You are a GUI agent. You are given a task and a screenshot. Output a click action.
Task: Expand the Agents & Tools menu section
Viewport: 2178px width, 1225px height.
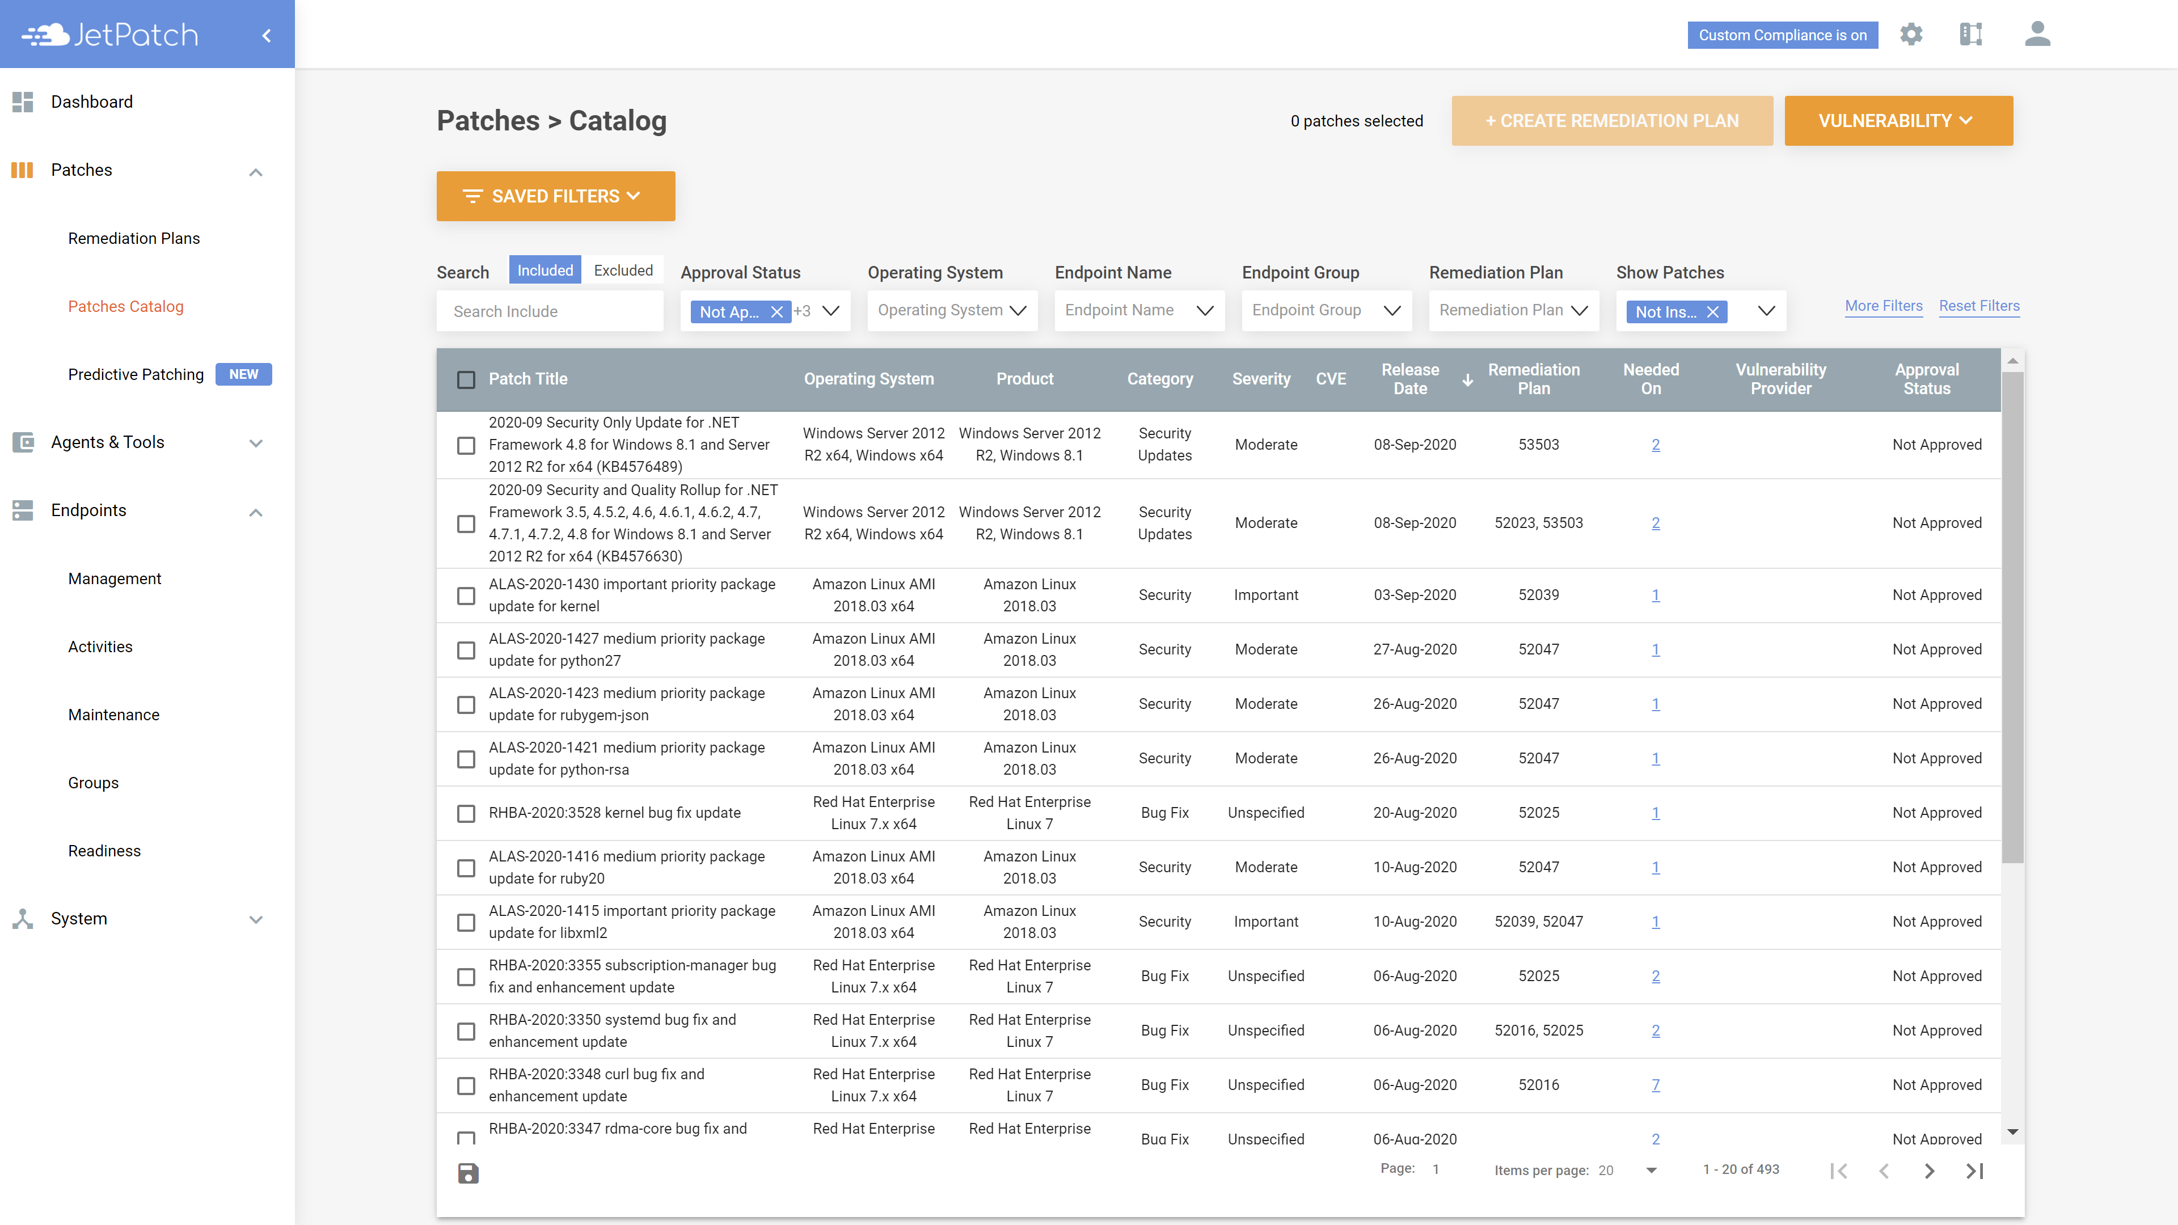(x=255, y=444)
